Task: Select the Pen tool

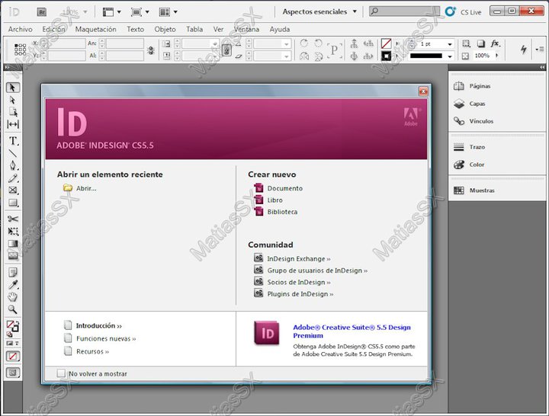Action: pyautogui.click(x=13, y=165)
